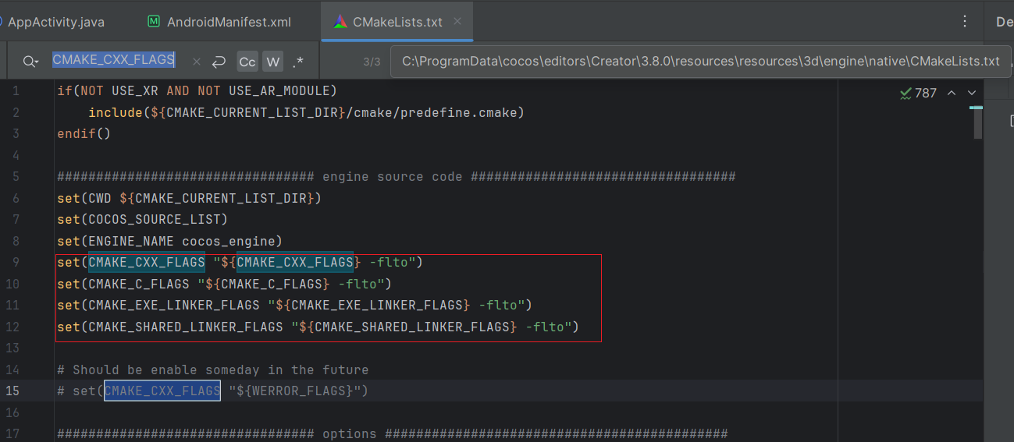Viewport: 1014px width, 442px height.
Task: Clear the search text with the X icon
Action: [197, 62]
